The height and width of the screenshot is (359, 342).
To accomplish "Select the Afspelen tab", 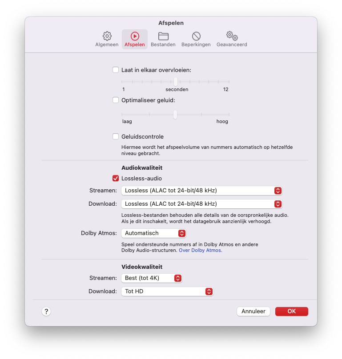I will coord(135,40).
